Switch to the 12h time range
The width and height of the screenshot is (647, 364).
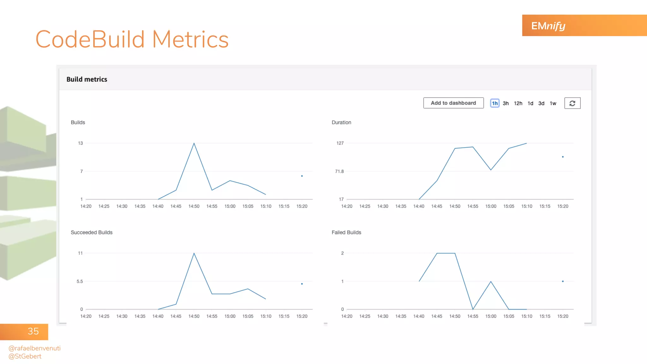click(518, 103)
